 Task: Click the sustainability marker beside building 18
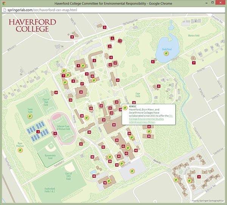[87, 118]
